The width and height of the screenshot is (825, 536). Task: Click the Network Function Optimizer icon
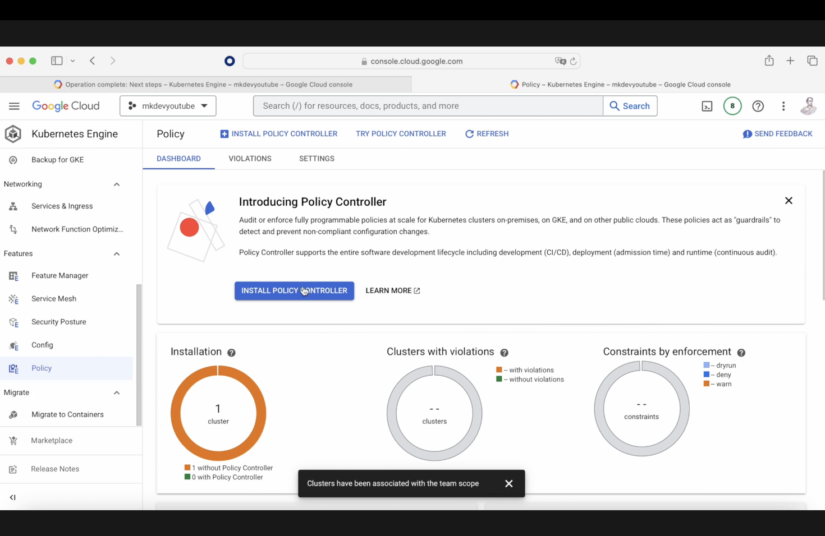[13, 229]
